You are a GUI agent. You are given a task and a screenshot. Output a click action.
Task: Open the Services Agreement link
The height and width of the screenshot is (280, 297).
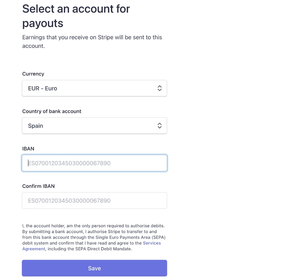click(152, 243)
